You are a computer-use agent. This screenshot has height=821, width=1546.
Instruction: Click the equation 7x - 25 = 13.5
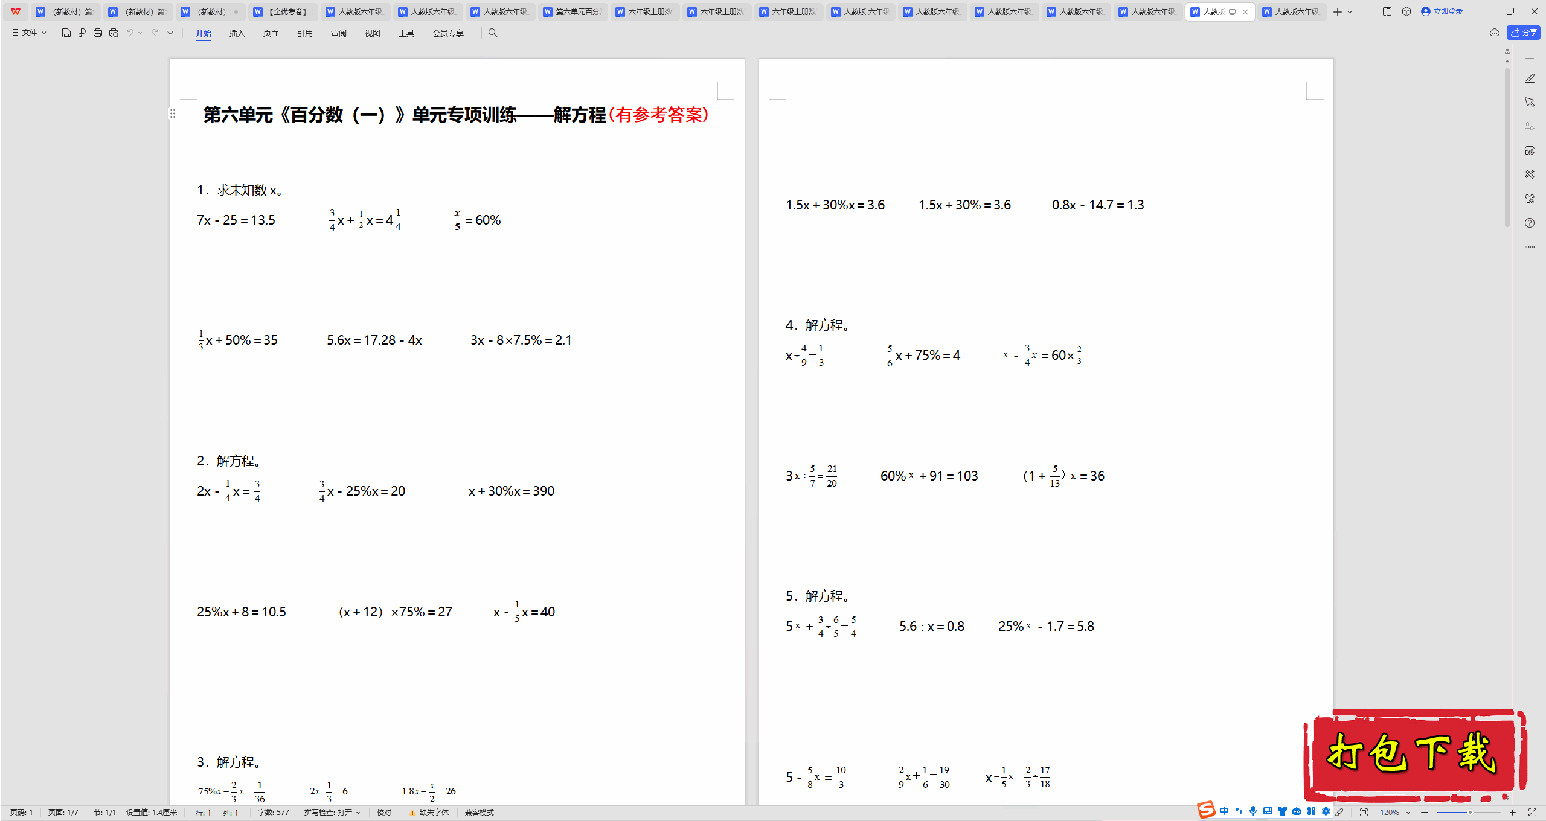point(236,220)
